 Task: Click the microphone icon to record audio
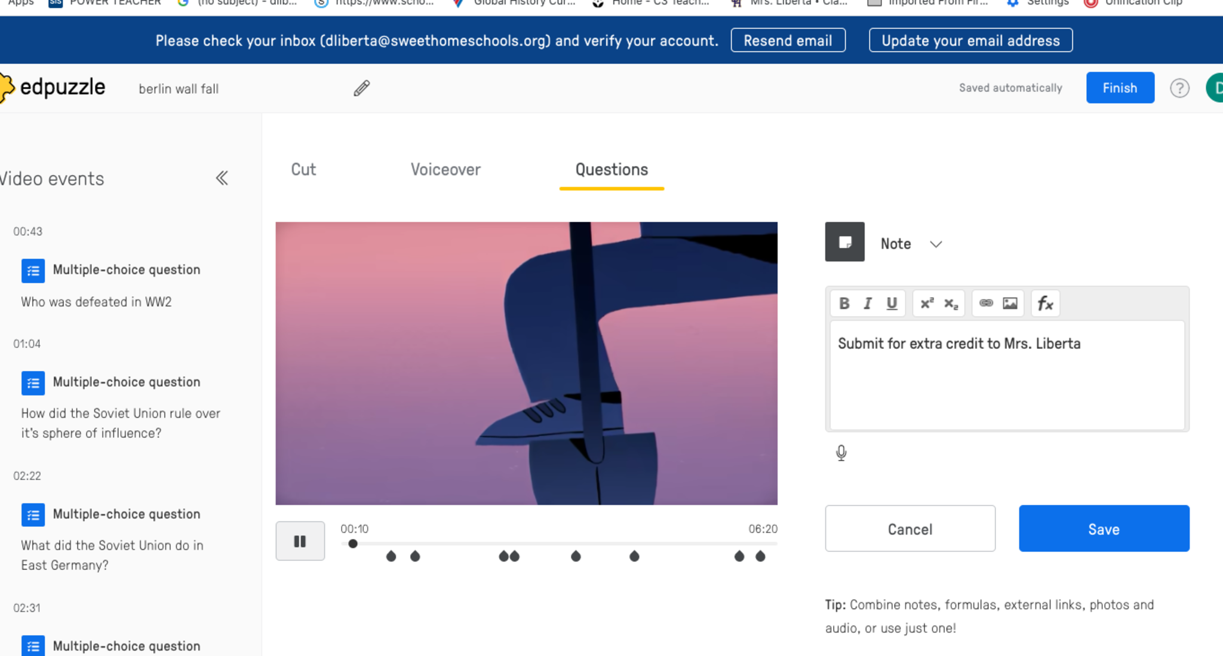[841, 453]
